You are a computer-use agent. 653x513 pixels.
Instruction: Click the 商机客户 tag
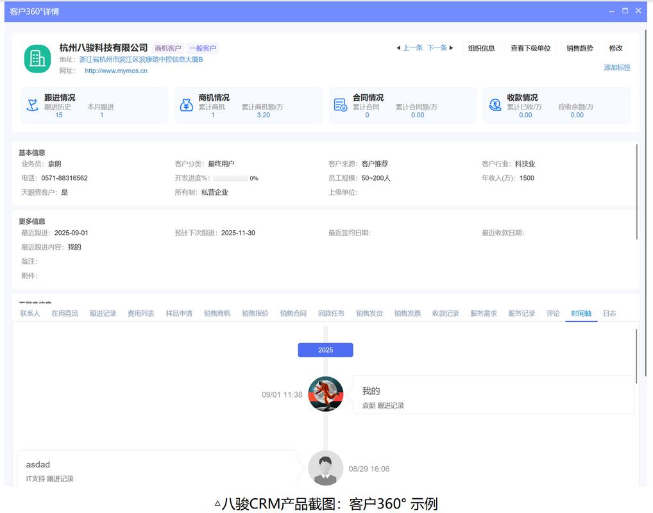[168, 48]
